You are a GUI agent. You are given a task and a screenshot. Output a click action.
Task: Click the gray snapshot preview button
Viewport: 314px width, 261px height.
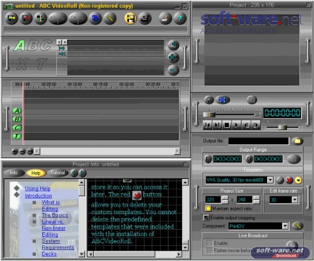(x=252, y=100)
